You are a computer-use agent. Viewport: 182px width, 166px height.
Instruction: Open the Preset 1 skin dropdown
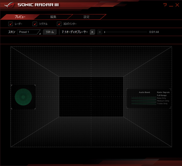(29, 32)
